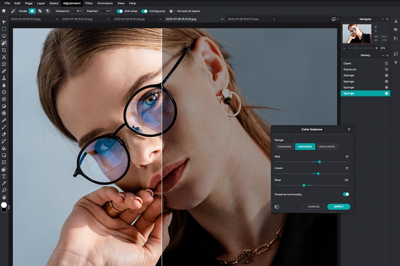Toggle Preserve luminosity switch
The width and height of the screenshot is (400, 266).
coord(346,194)
